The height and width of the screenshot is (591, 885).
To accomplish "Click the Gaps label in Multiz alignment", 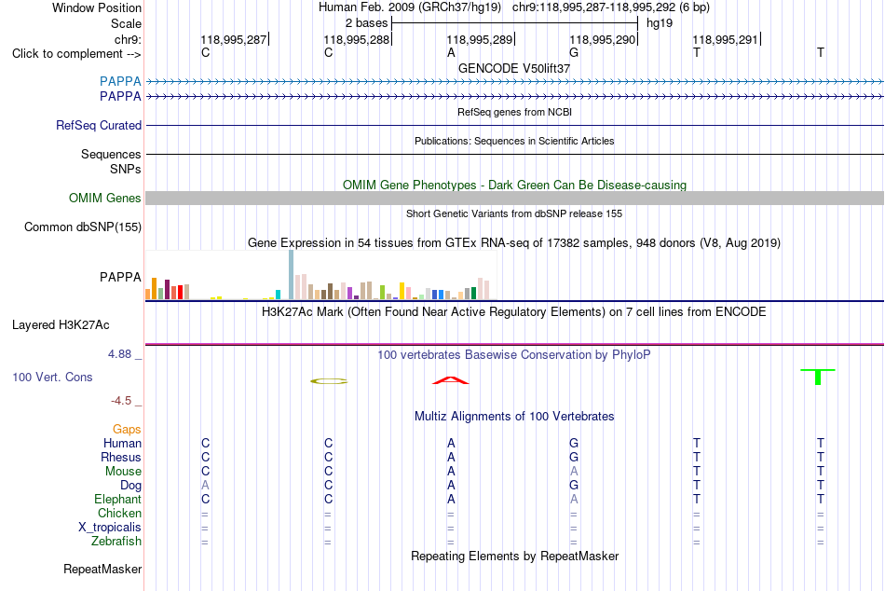I will point(127,430).
